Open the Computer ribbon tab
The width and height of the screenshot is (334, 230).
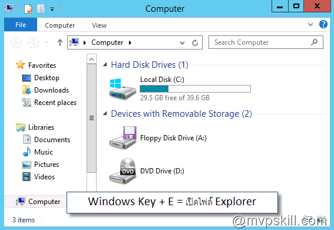tap(60, 25)
